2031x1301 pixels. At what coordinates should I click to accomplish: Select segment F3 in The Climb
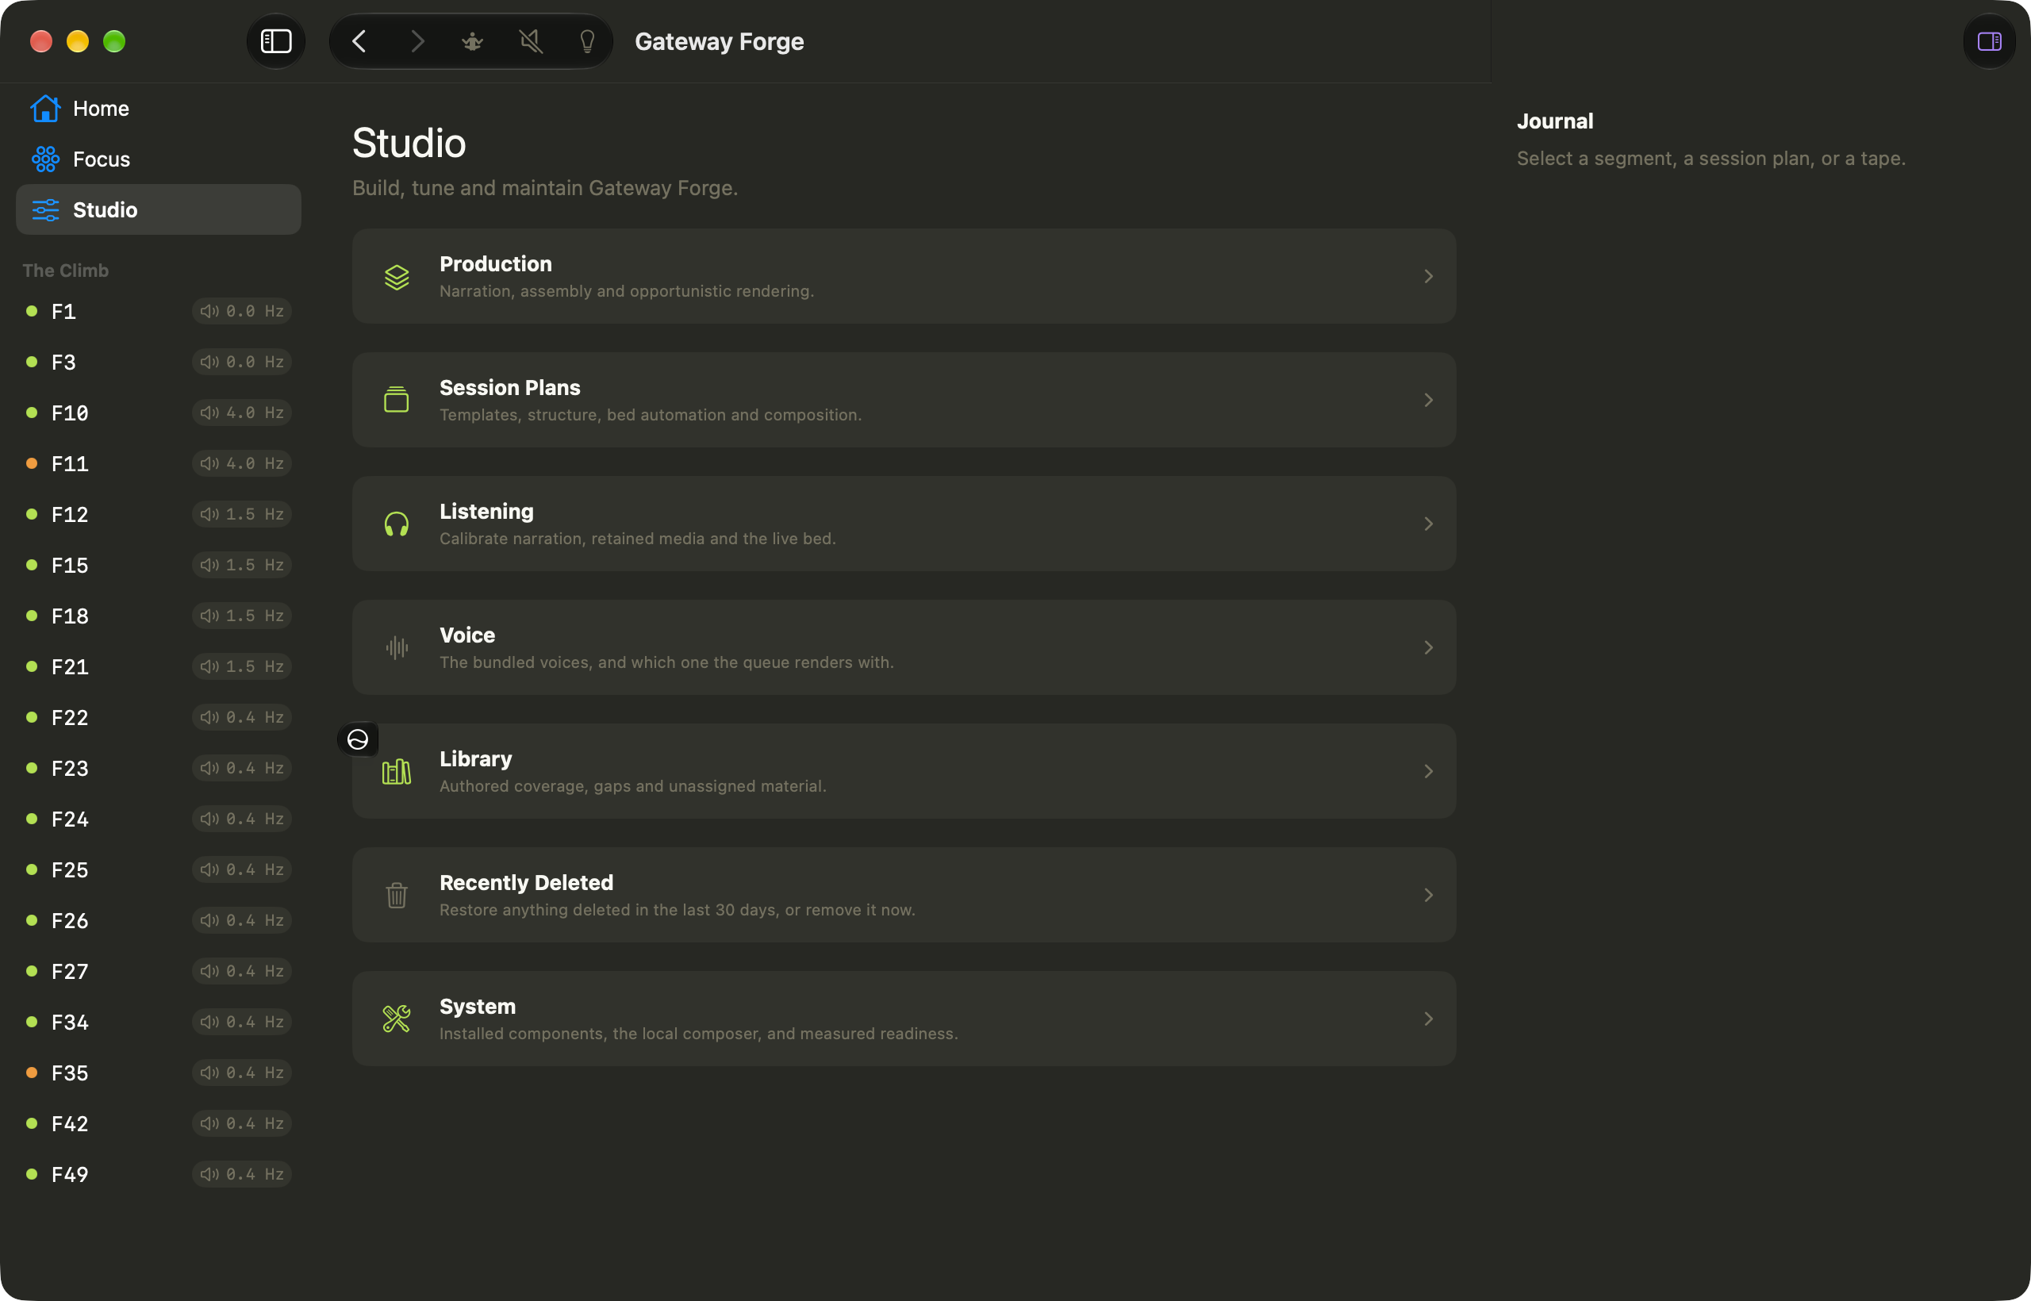[159, 362]
